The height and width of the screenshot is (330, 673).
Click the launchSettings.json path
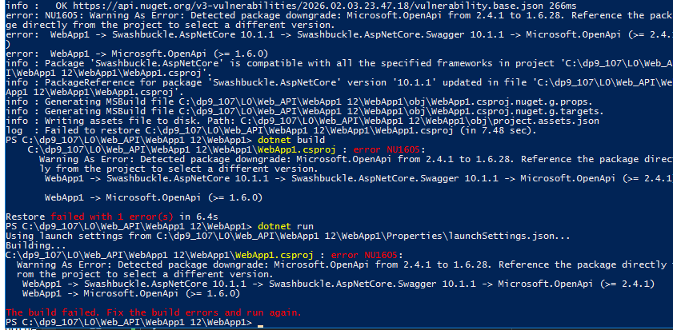[335, 237]
